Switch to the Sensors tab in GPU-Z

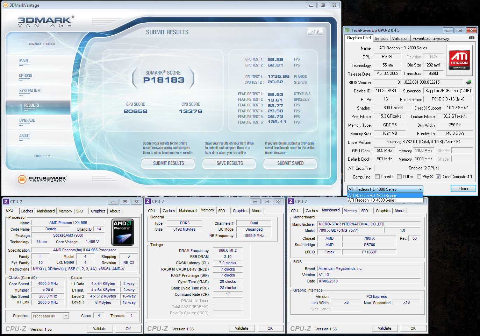[x=381, y=38]
